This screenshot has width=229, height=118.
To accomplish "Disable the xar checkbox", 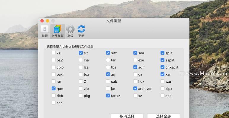I will tap(162, 74).
